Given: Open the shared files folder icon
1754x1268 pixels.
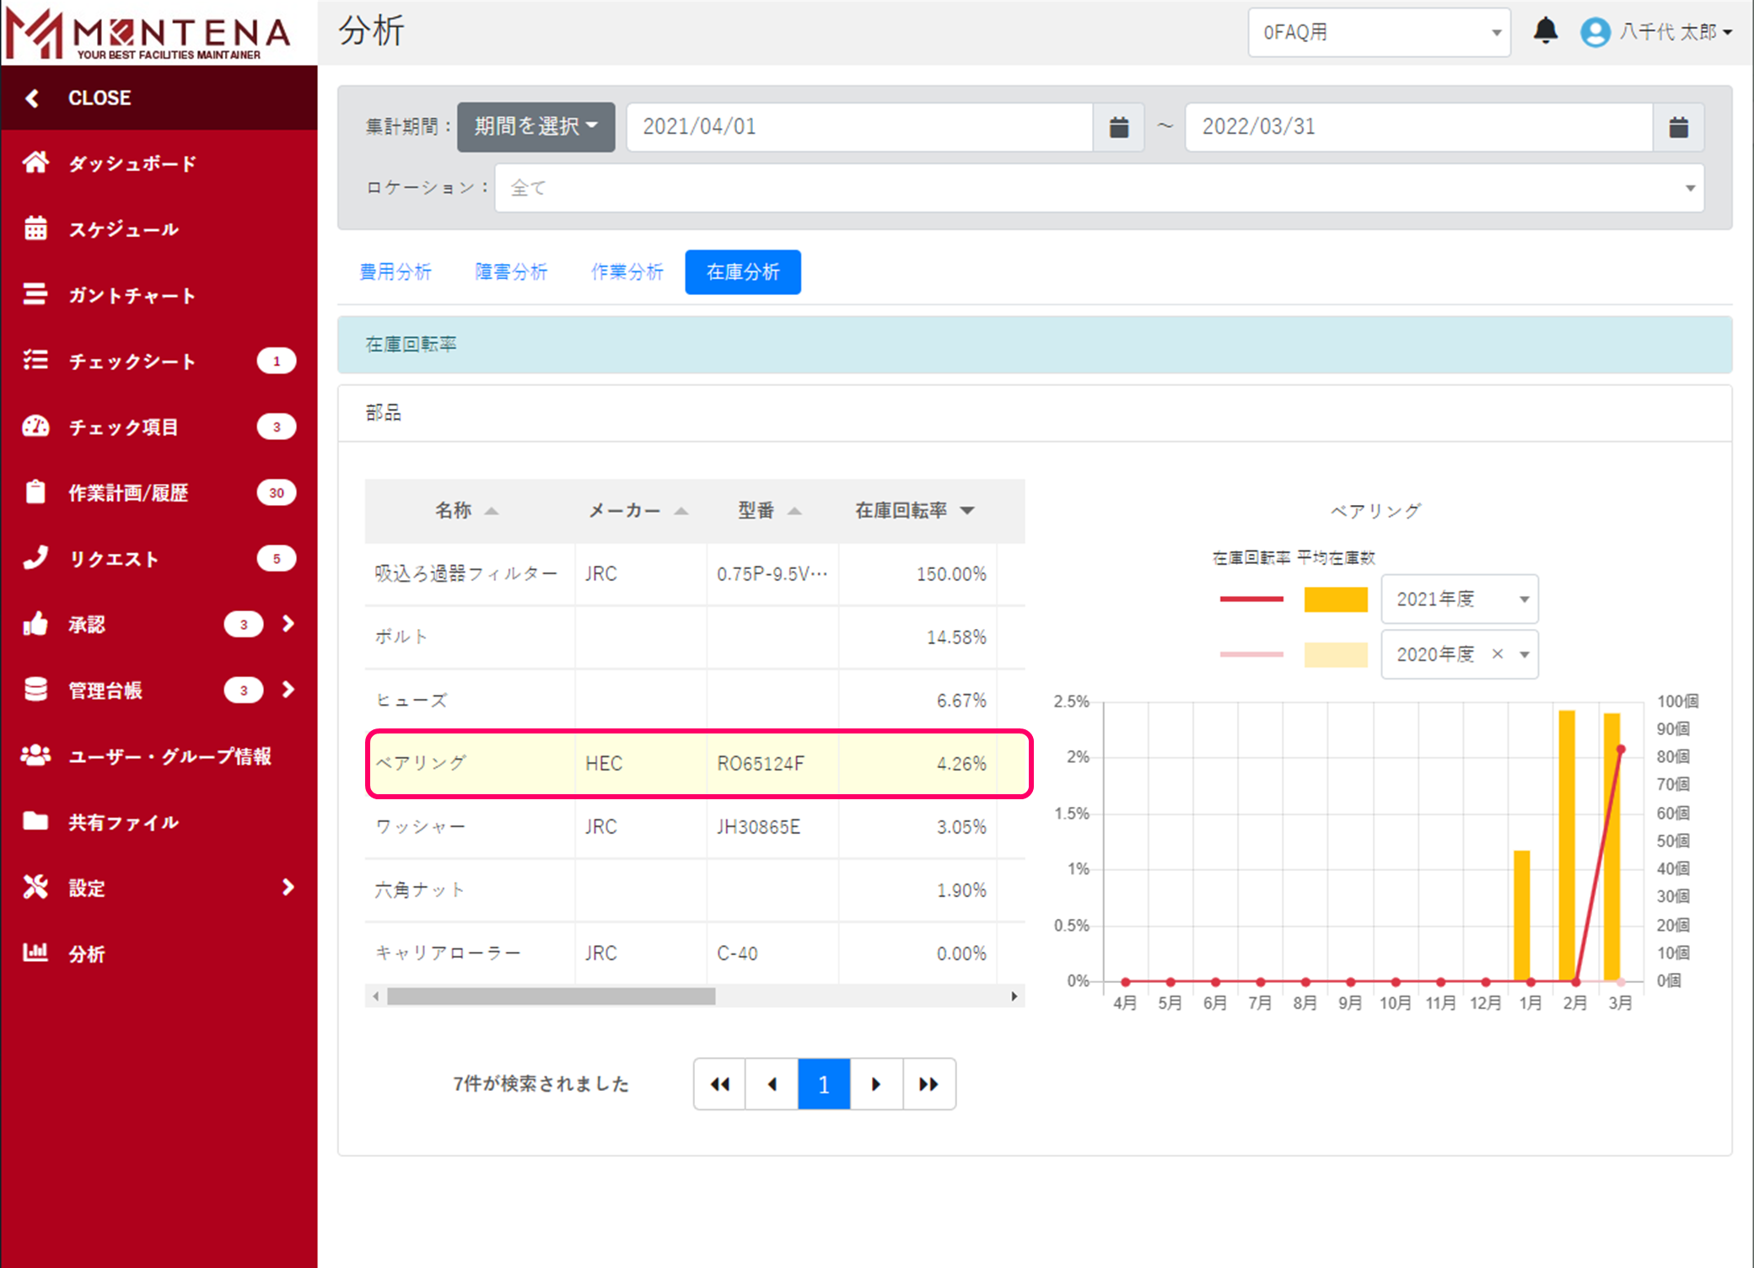Looking at the screenshot, I should tap(35, 821).
